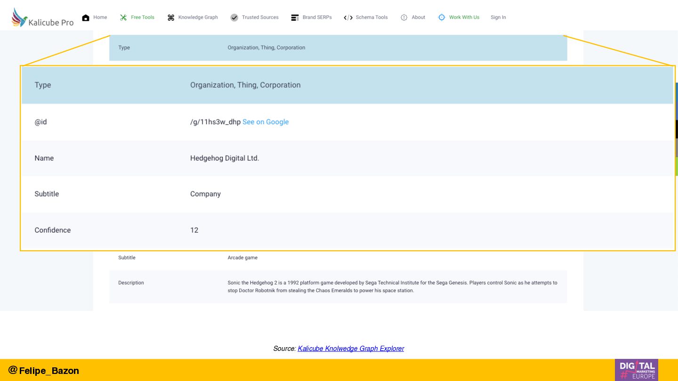
Task: Click the Digital Marketing Europe logo
Action: click(637, 370)
